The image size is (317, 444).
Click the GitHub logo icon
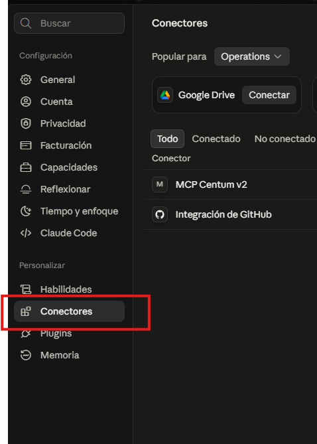(160, 214)
